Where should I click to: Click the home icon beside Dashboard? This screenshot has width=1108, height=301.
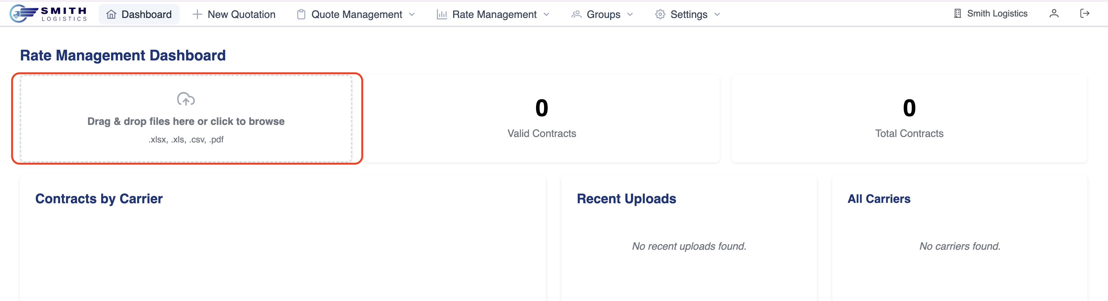111,15
